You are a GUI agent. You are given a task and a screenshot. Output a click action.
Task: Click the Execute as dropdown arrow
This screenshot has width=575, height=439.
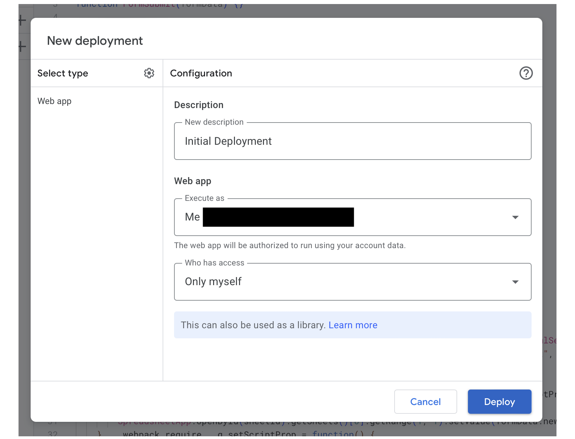click(515, 217)
